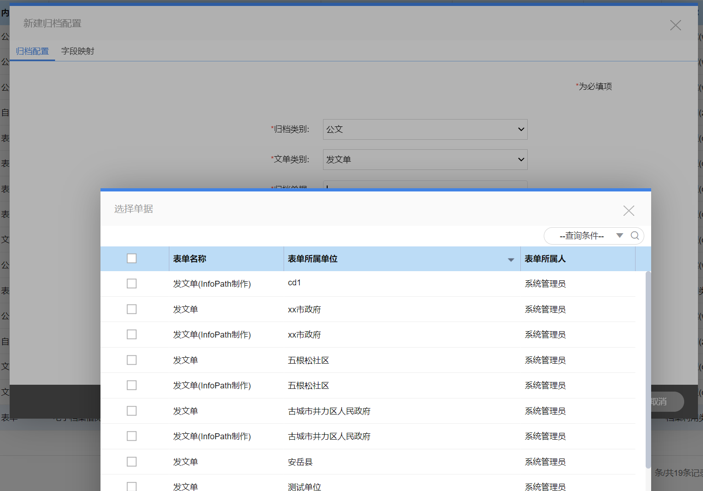Close the 新建归档配置 dialog
703x491 pixels.
[x=675, y=25]
